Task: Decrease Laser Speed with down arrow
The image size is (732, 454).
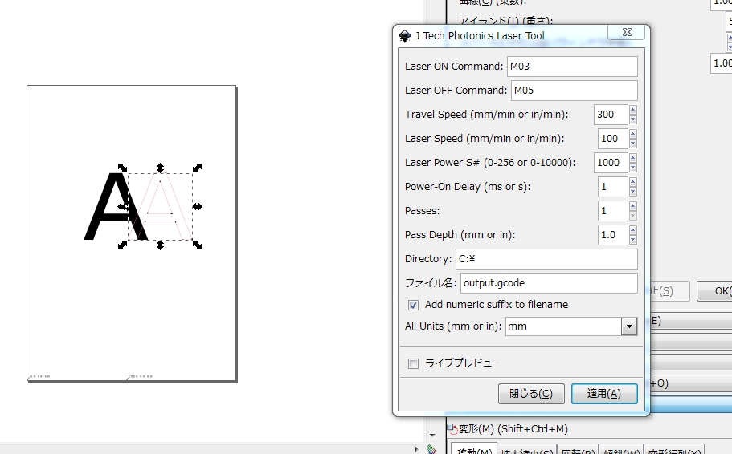Action: pyautogui.click(x=632, y=144)
